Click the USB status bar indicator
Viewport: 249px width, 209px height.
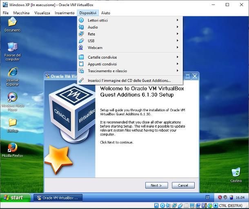pos(180,205)
